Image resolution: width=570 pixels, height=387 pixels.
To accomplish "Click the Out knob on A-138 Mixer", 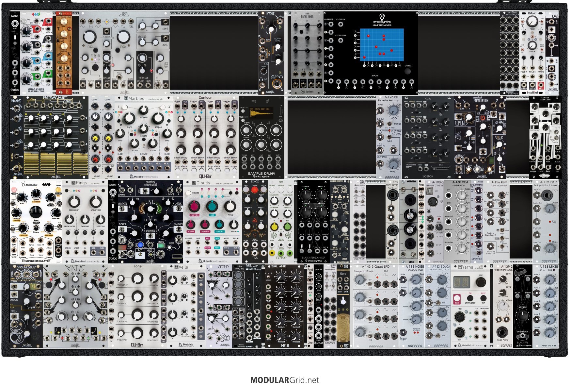I will tap(550, 333).
